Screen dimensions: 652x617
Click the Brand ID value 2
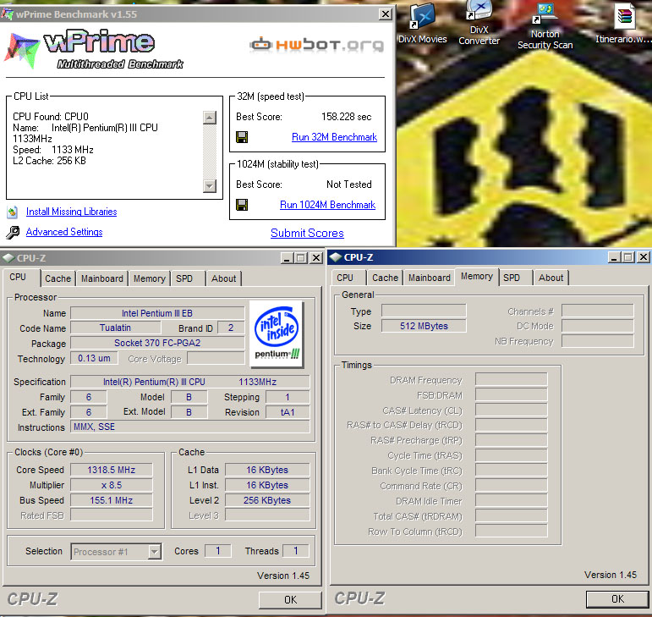point(231,328)
